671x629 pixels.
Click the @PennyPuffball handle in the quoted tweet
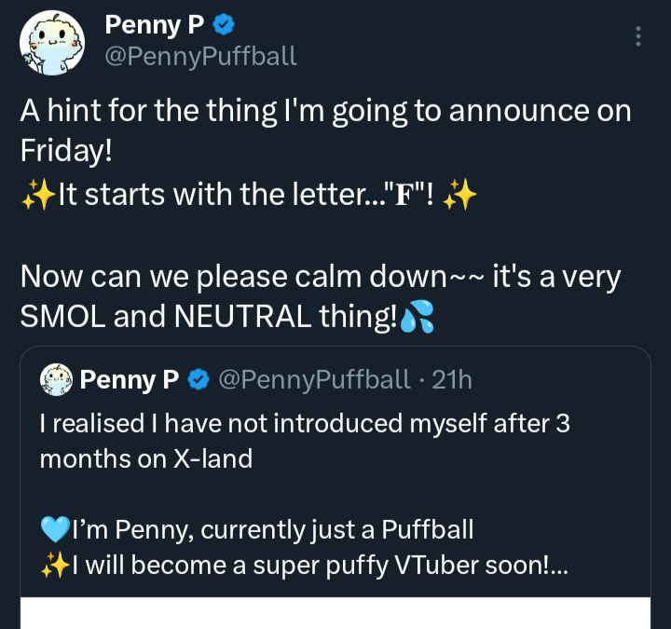[313, 379]
